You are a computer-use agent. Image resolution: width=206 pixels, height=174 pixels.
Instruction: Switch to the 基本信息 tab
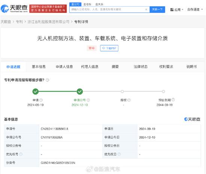39,67
